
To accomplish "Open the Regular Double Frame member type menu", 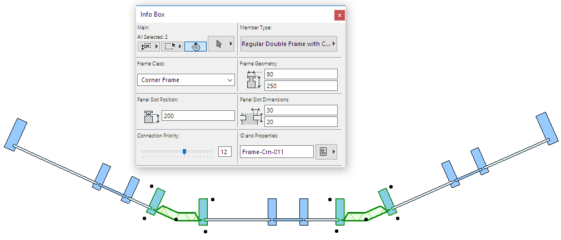I will point(289,44).
